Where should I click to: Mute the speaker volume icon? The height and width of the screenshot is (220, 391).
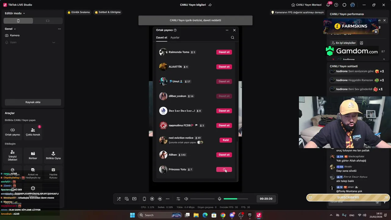[x=186, y=199]
